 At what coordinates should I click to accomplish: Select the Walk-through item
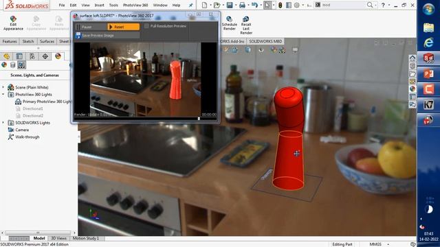23,137
